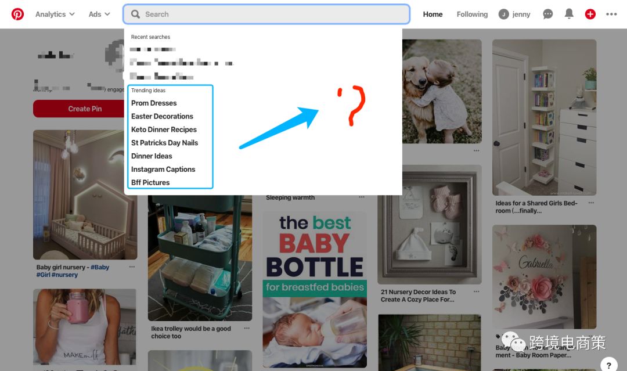627x371 pixels.
Task: Select trending idea Easter Decorations
Action: [162, 116]
